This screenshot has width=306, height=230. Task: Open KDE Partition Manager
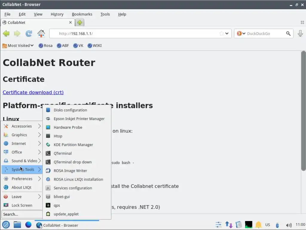77,145
